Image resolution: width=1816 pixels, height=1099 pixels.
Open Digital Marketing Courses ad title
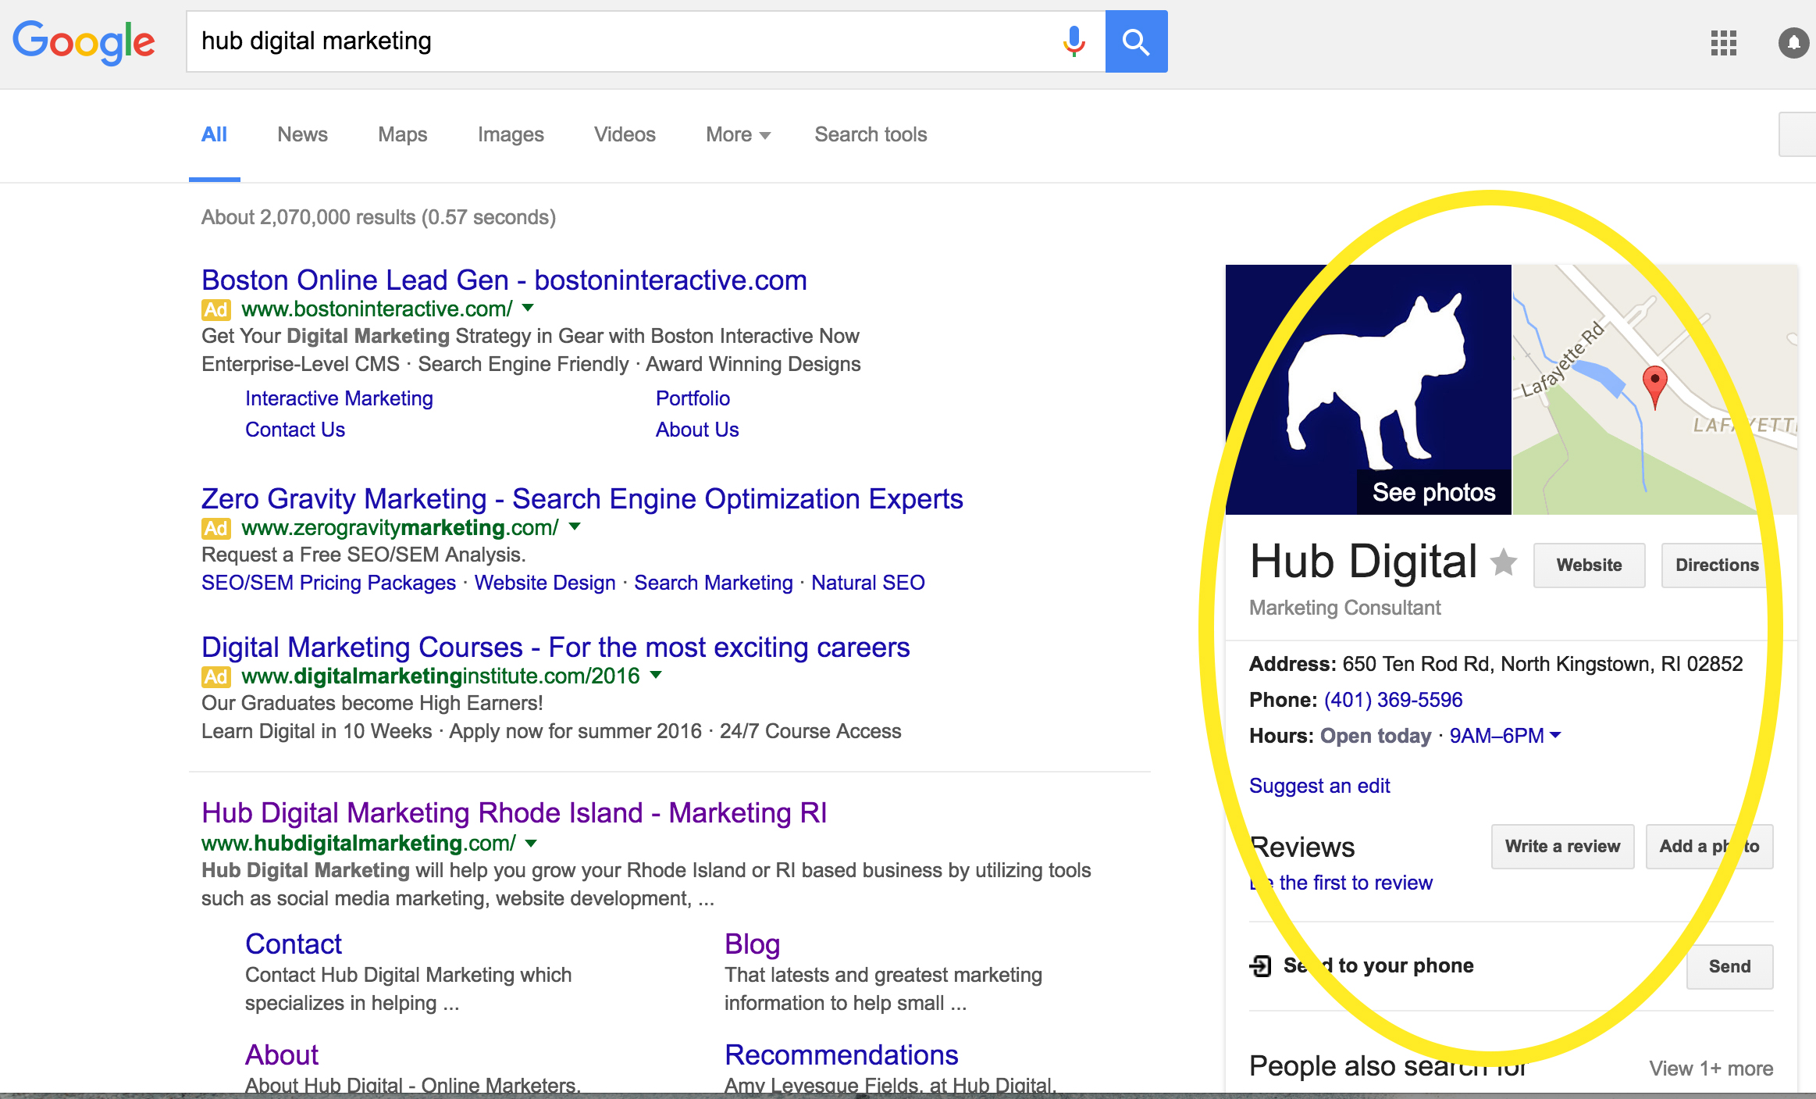pos(556,647)
